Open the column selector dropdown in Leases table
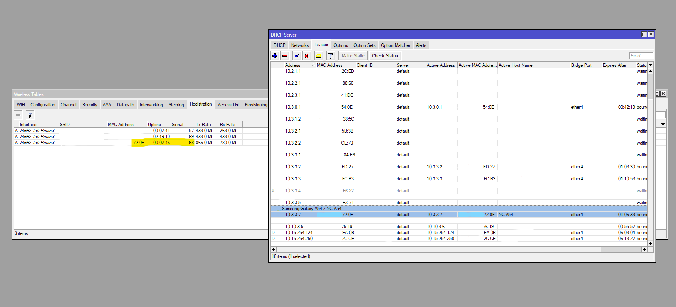This screenshot has width=676, height=307. pyautogui.click(x=650, y=65)
